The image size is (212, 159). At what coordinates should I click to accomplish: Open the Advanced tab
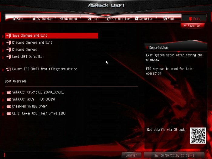click(x=68, y=19)
